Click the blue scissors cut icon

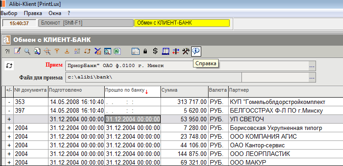pos(97,52)
